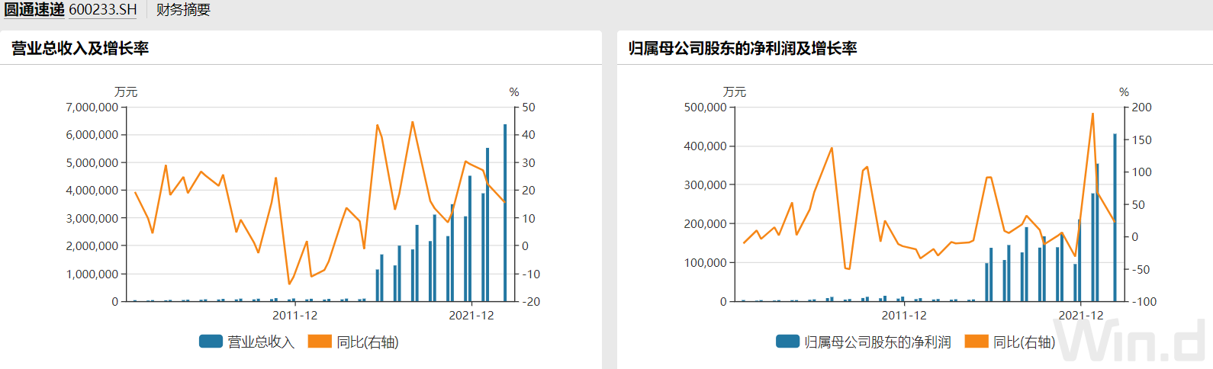Toggle the 营业总收入 legend label
This screenshot has height=369, width=1213.
(x=261, y=342)
